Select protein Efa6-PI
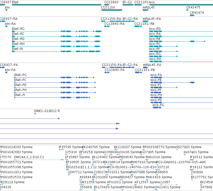This screenshot has height=191, width=213. coord(52,98)
